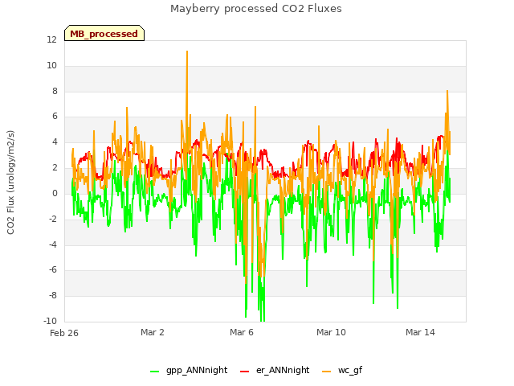Image resolution: width=514 pixels, height=386 pixels.
Task: Click the Mar 6 x-axis label
Action: coord(242,332)
